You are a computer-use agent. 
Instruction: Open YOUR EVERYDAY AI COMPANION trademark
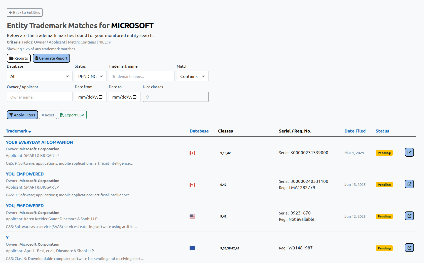click(x=39, y=142)
